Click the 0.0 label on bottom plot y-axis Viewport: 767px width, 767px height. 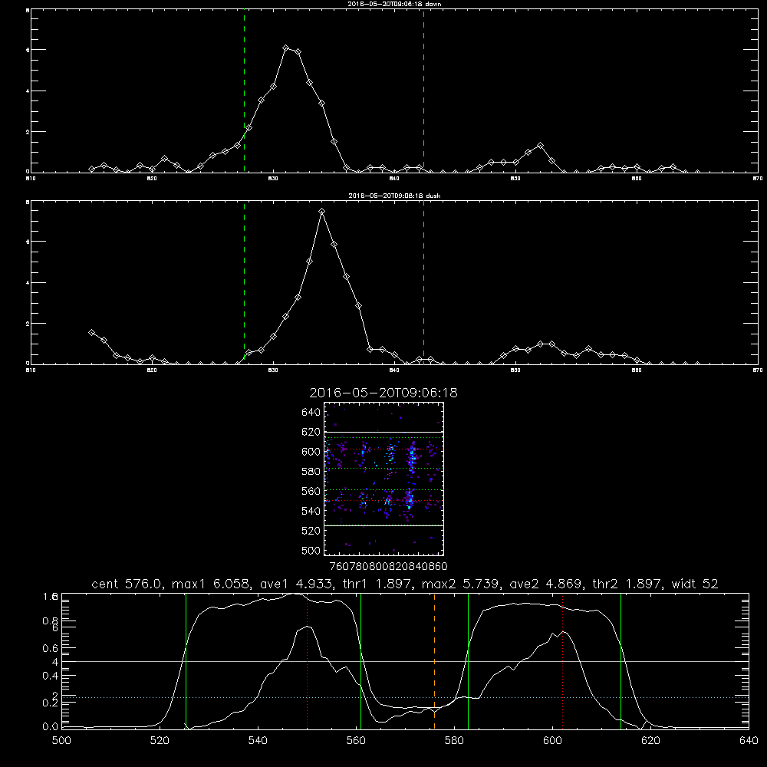tap(51, 727)
